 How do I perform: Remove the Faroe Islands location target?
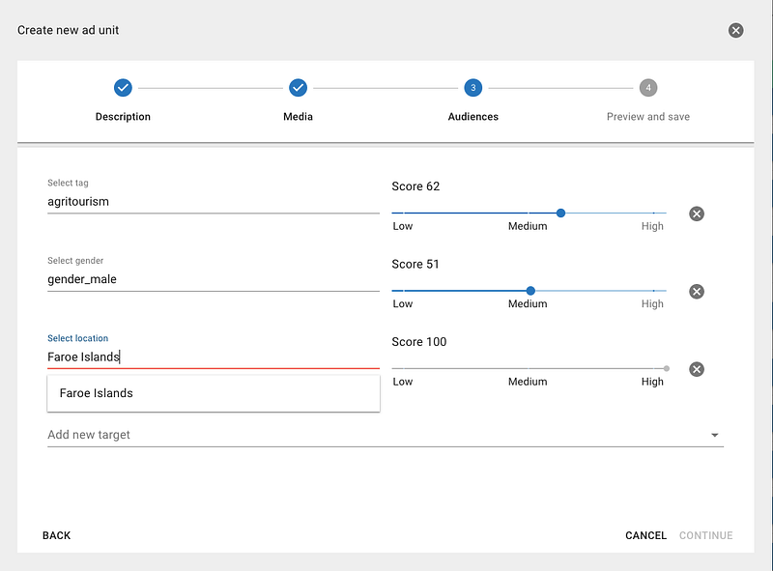[x=696, y=369]
